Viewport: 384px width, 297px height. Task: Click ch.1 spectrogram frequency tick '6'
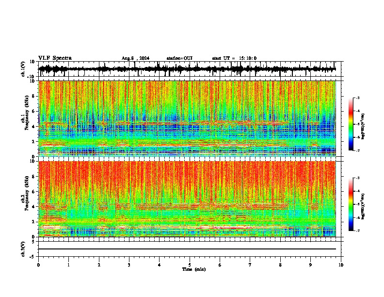[x=33, y=112]
